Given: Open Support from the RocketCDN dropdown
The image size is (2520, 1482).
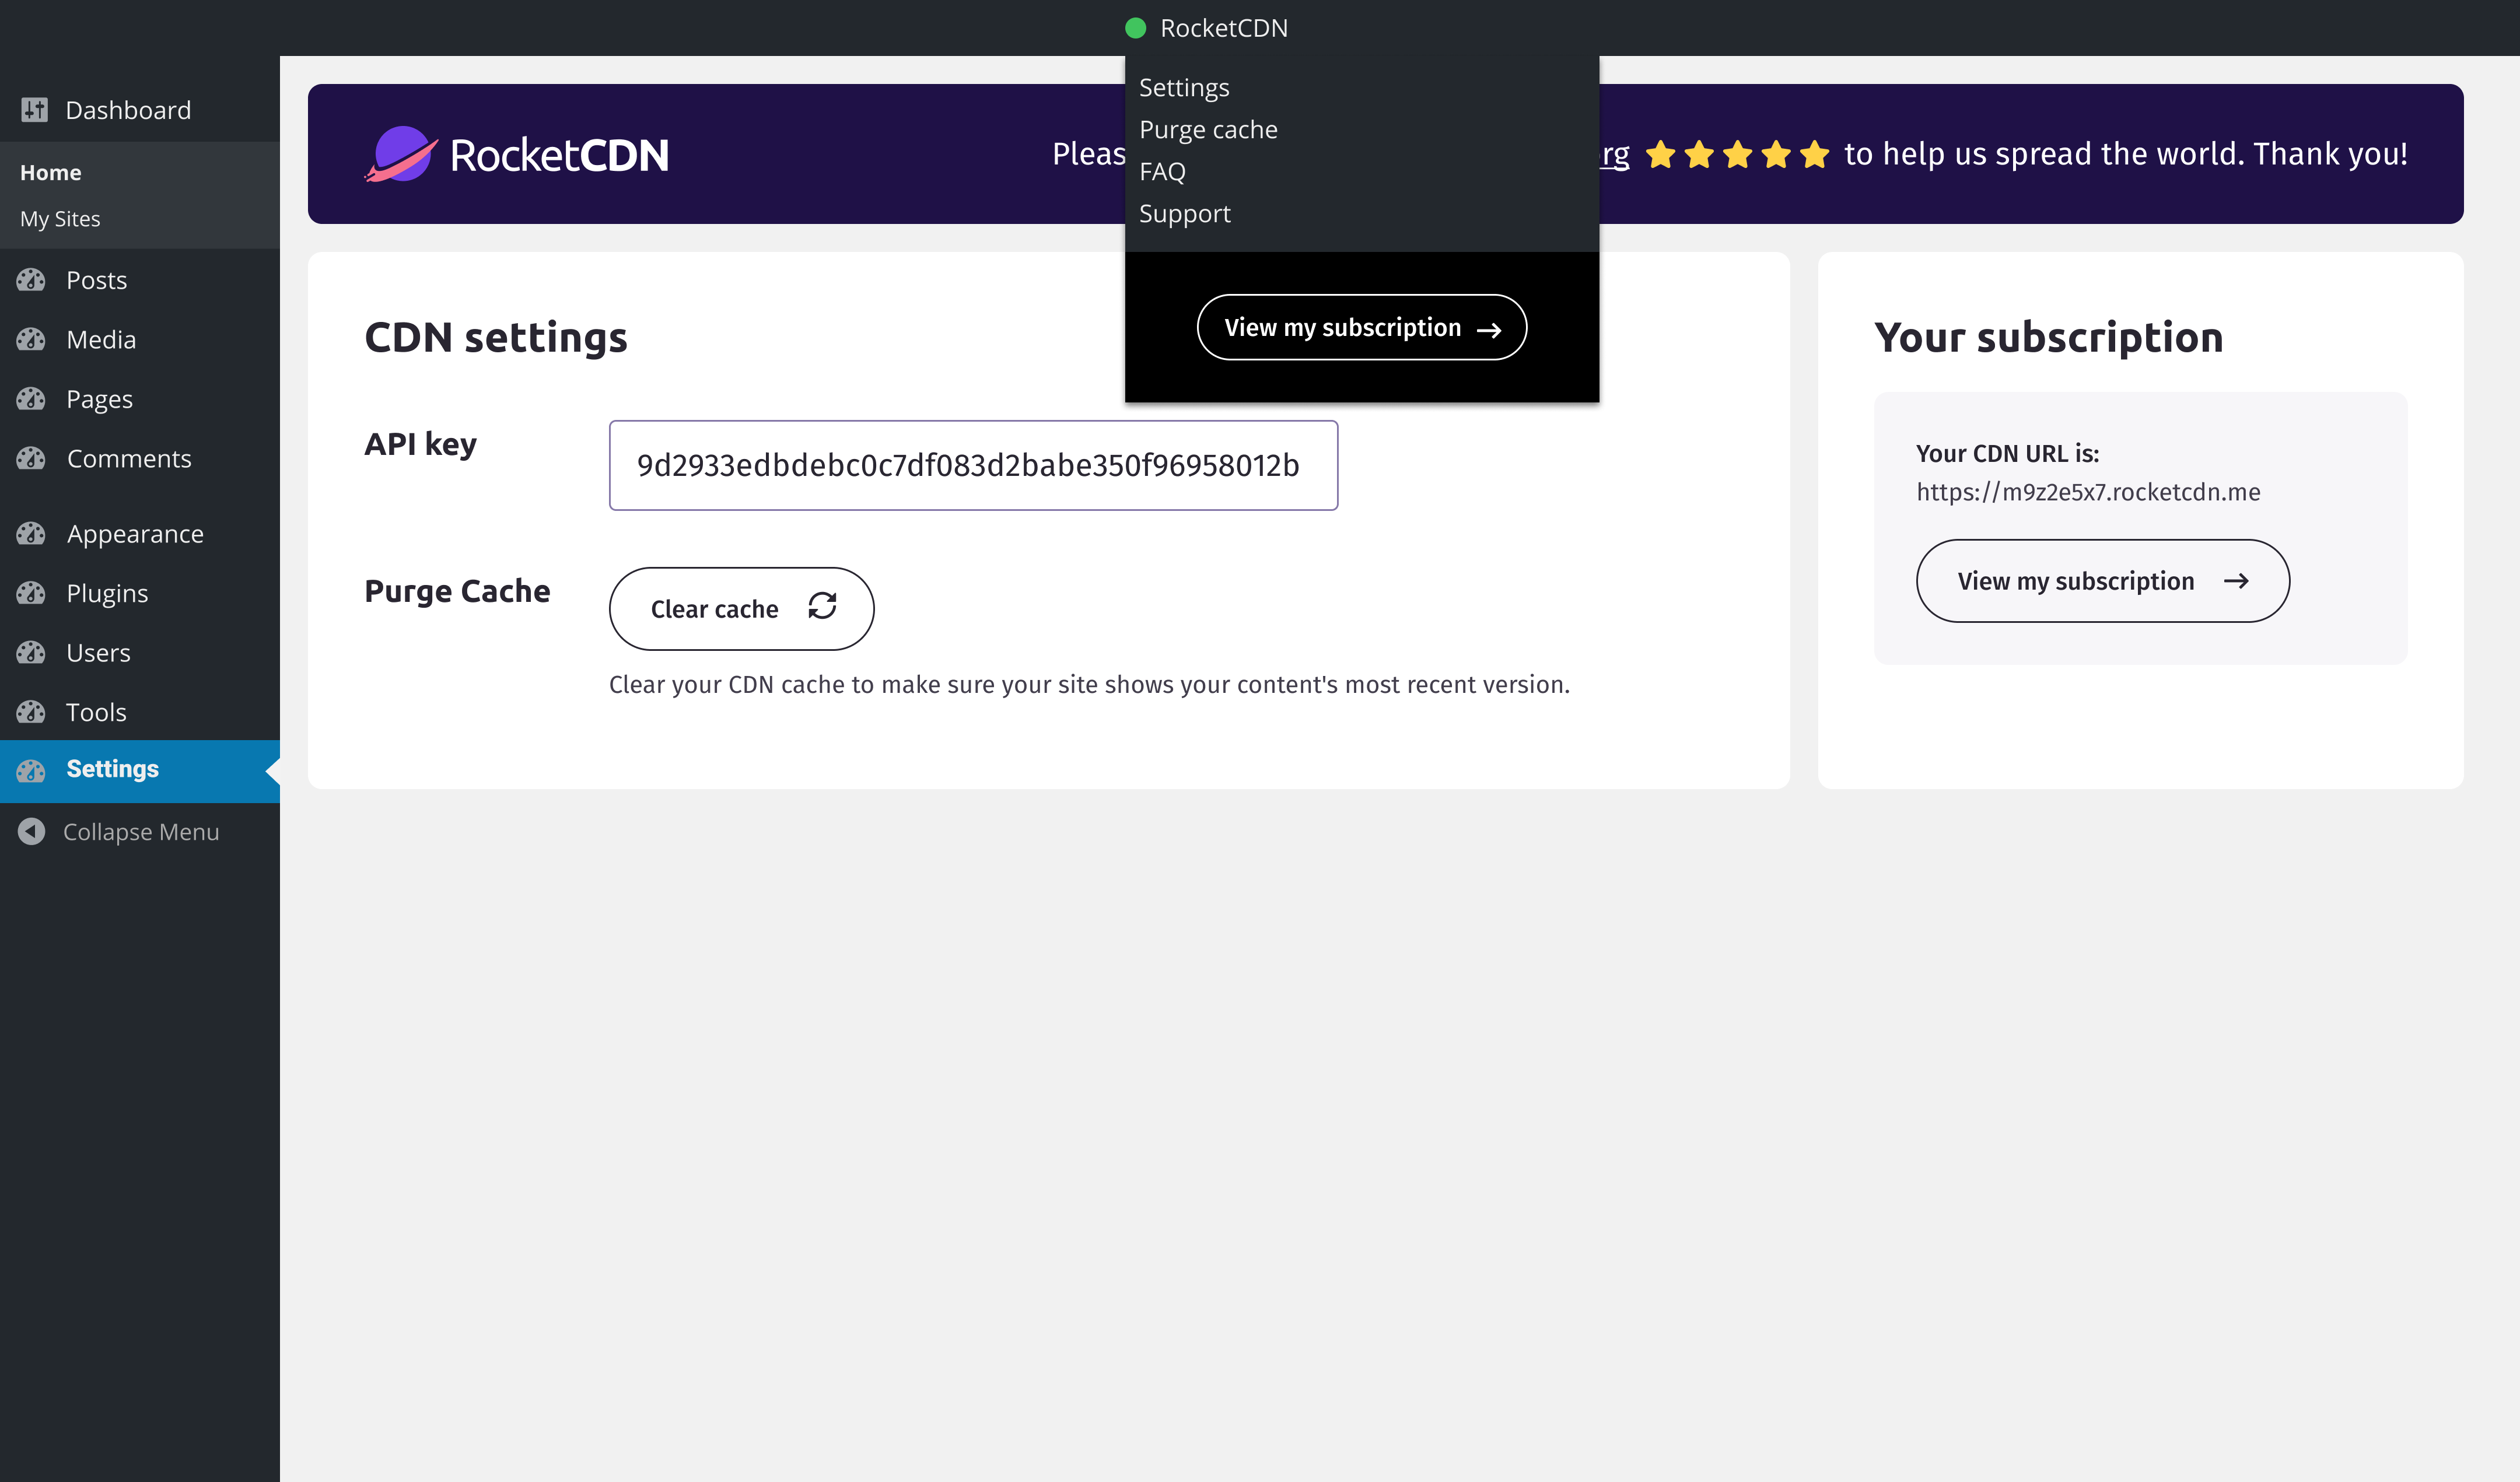Looking at the screenshot, I should point(1184,214).
